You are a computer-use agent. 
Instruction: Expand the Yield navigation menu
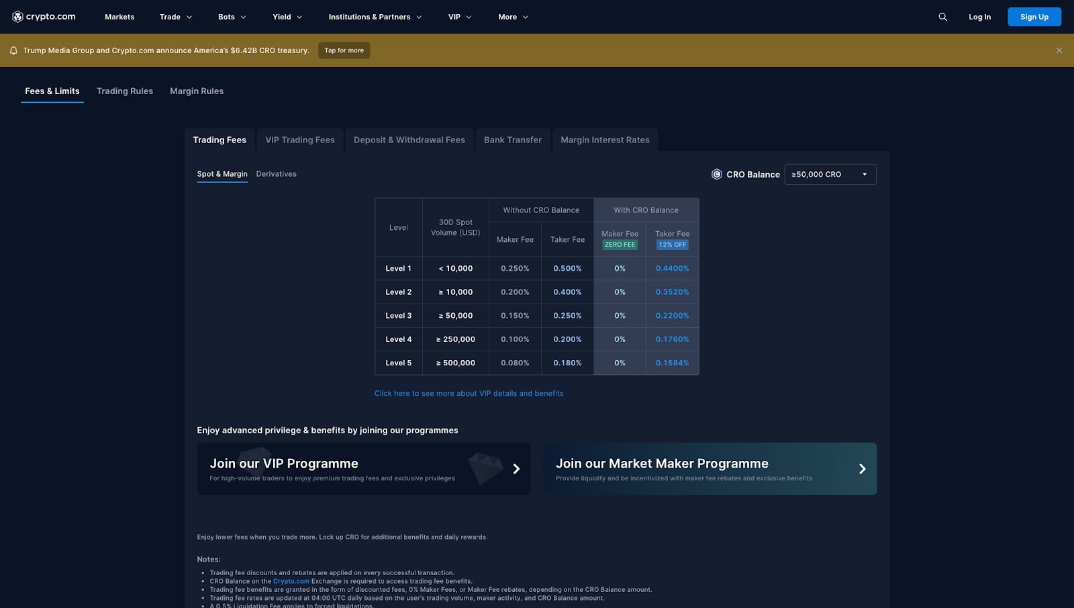(287, 17)
